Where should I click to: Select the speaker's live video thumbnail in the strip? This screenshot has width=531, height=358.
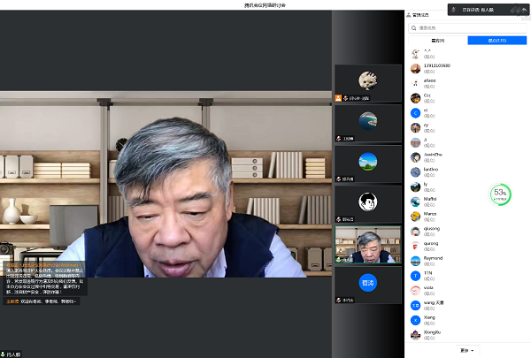pos(367,245)
